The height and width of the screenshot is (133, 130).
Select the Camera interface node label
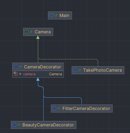(43, 32)
